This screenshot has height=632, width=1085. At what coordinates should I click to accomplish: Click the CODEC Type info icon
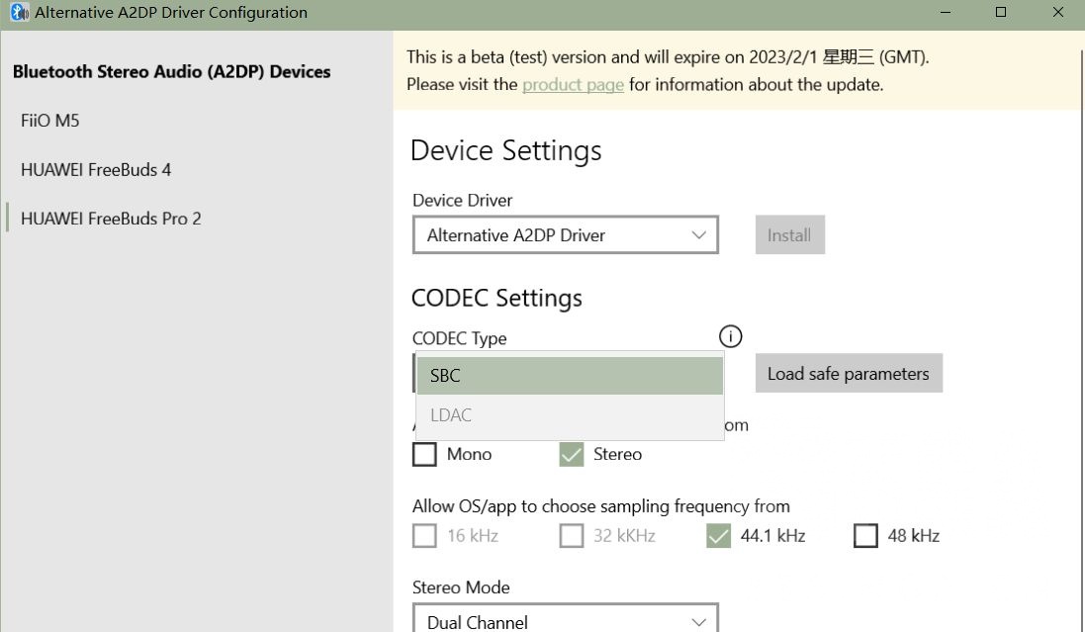pos(730,337)
